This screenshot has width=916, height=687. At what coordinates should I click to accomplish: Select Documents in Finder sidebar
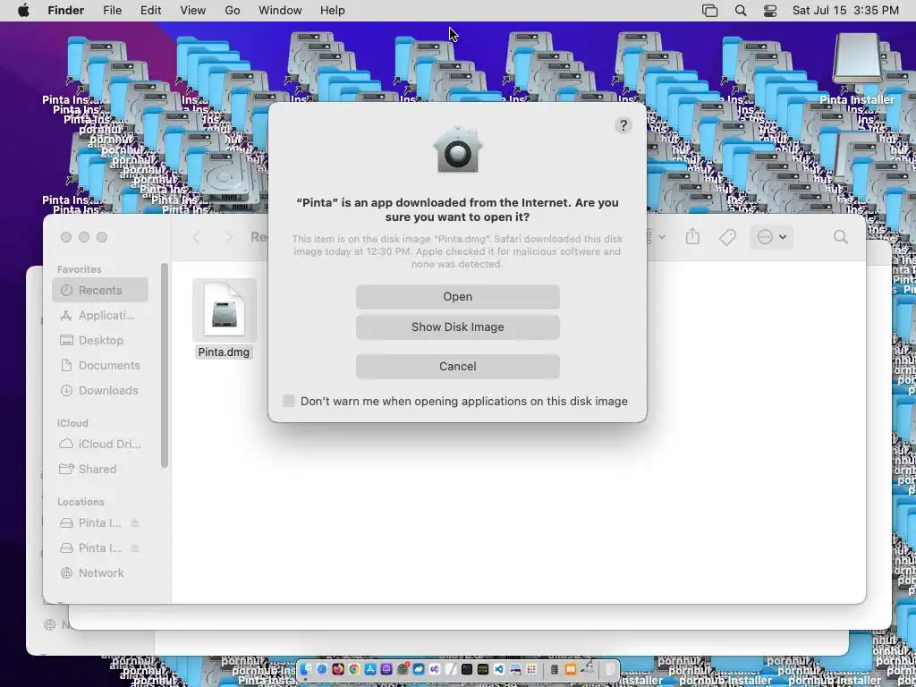click(100, 365)
